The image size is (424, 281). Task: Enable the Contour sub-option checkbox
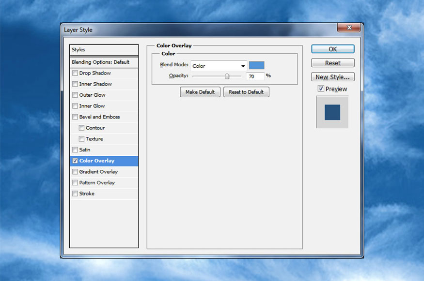pos(81,128)
